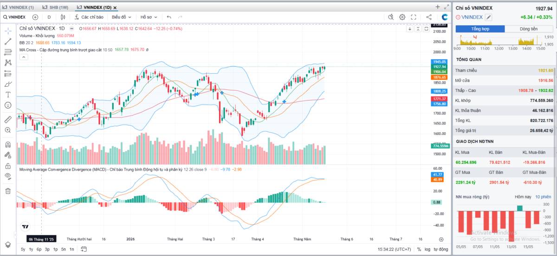This screenshot has height=256, width=557.
Task: Enter fullscreen chart mode
Action: [x=414, y=17]
